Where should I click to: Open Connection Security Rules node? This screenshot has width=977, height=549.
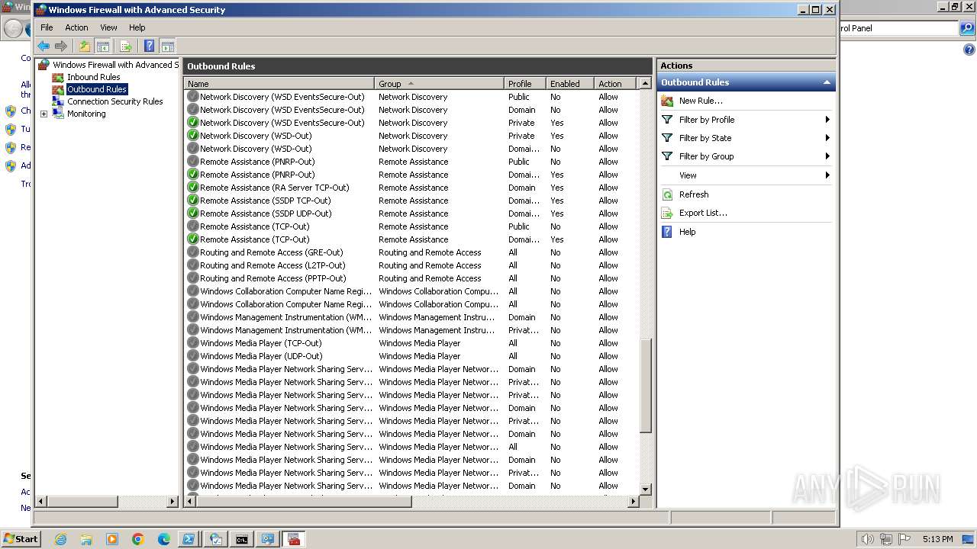click(x=114, y=101)
